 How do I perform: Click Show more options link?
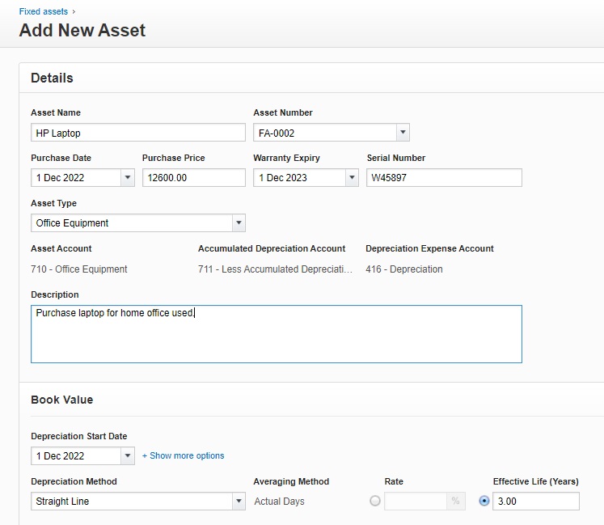(184, 456)
